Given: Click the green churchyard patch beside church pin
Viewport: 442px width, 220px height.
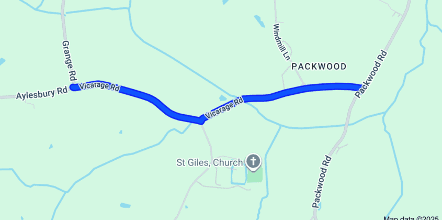Looking at the screenshot, I should pyautogui.click(x=255, y=175).
